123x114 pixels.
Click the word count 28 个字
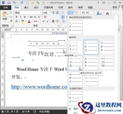tap(26, 112)
